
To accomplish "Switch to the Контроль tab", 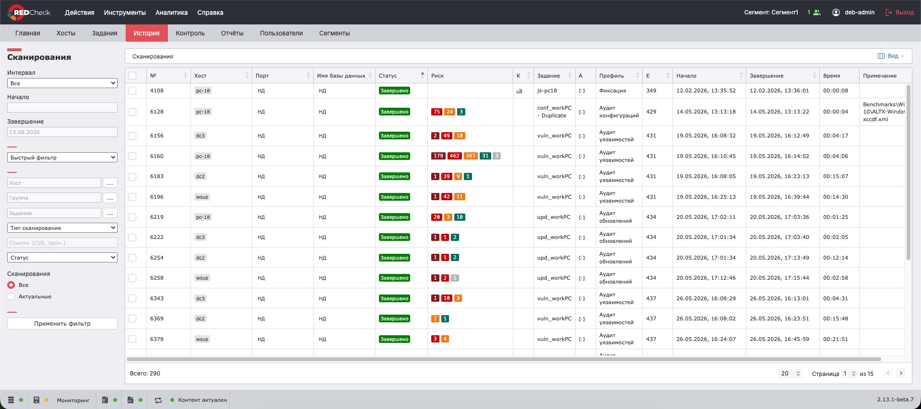I will 190,33.
